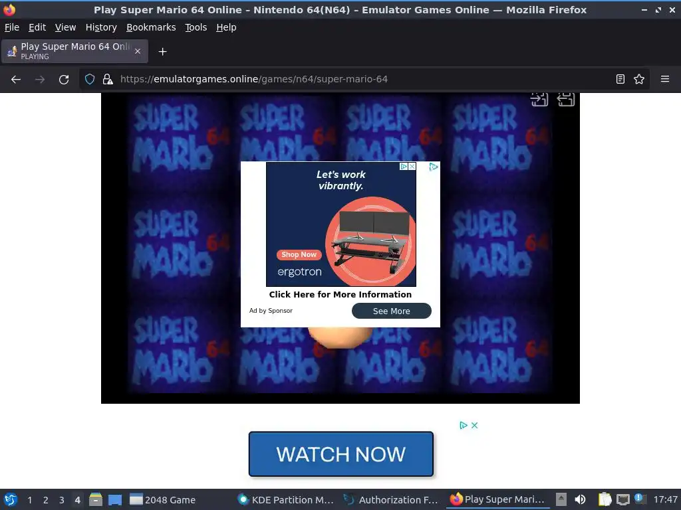
Task: Switch to Authorization window in taskbar
Action: pyautogui.click(x=391, y=499)
